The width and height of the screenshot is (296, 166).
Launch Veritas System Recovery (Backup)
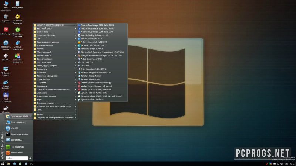(102, 83)
